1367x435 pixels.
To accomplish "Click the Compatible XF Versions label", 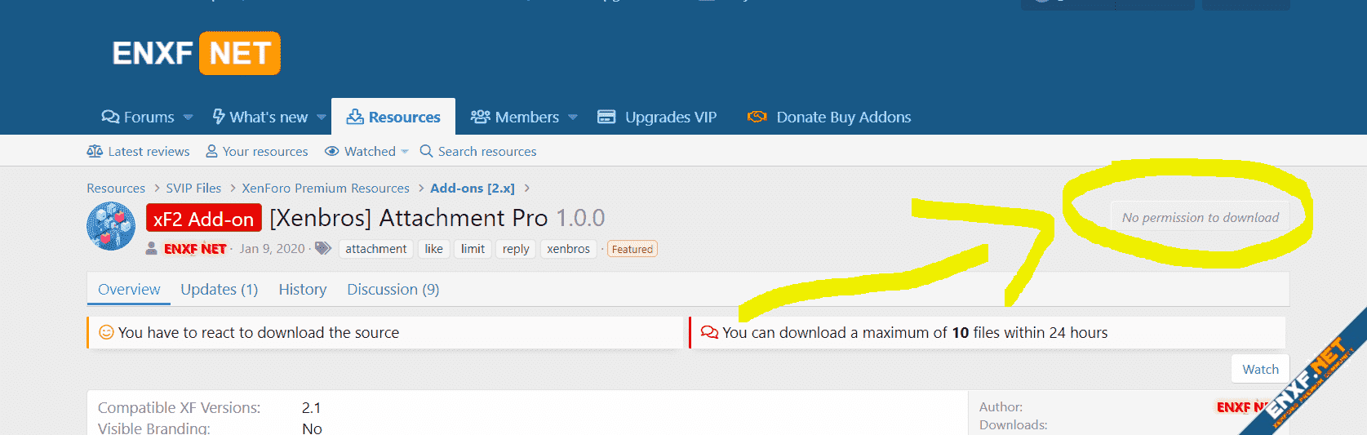I will coord(180,407).
